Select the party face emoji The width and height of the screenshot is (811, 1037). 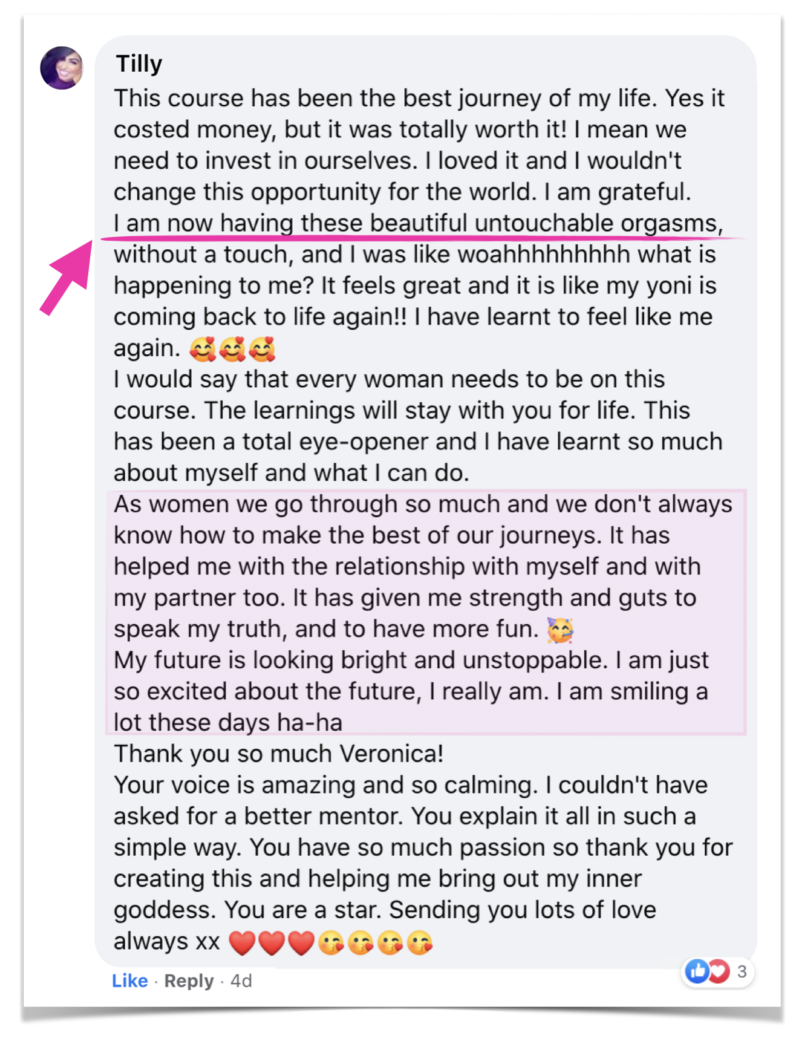560,630
